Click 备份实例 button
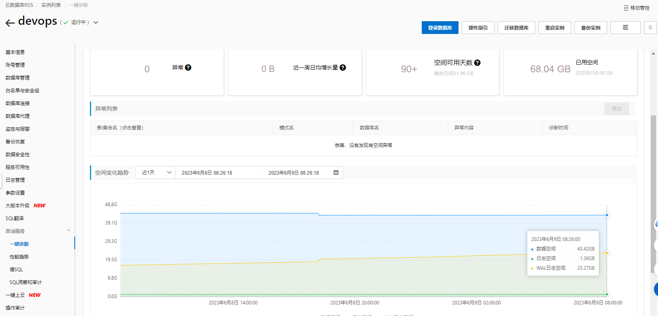The height and width of the screenshot is (316, 658). click(x=591, y=28)
